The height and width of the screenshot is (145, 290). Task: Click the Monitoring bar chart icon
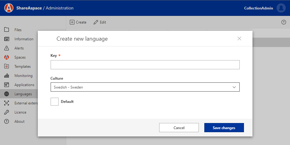[x=6, y=76]
